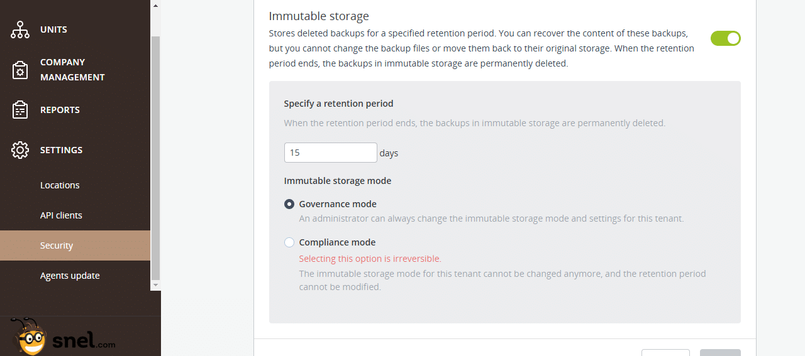Go to the Agents update page

coord(70,276)
